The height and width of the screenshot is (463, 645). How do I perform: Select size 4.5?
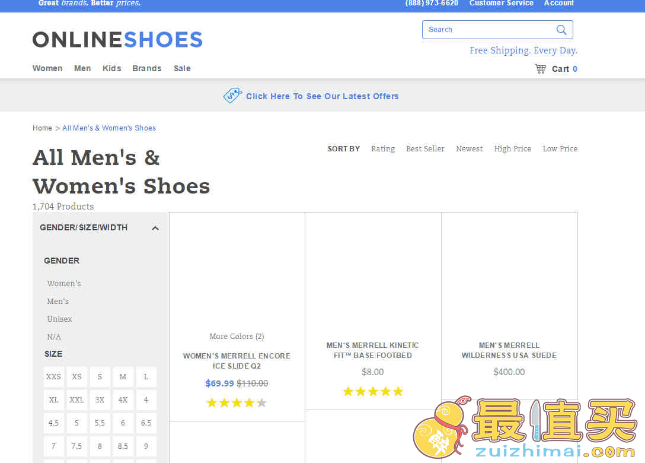pos(53,423)
